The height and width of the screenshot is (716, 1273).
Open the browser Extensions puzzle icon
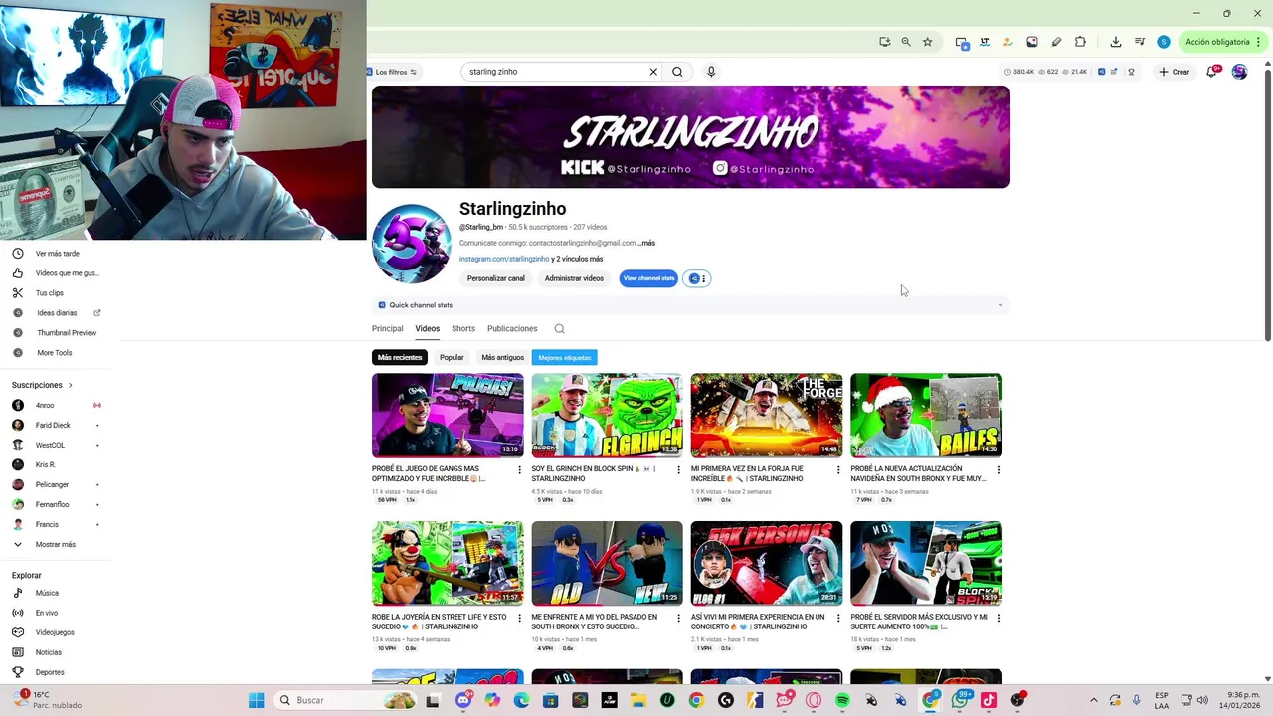pyautogui.click(x=1080, y=42)
